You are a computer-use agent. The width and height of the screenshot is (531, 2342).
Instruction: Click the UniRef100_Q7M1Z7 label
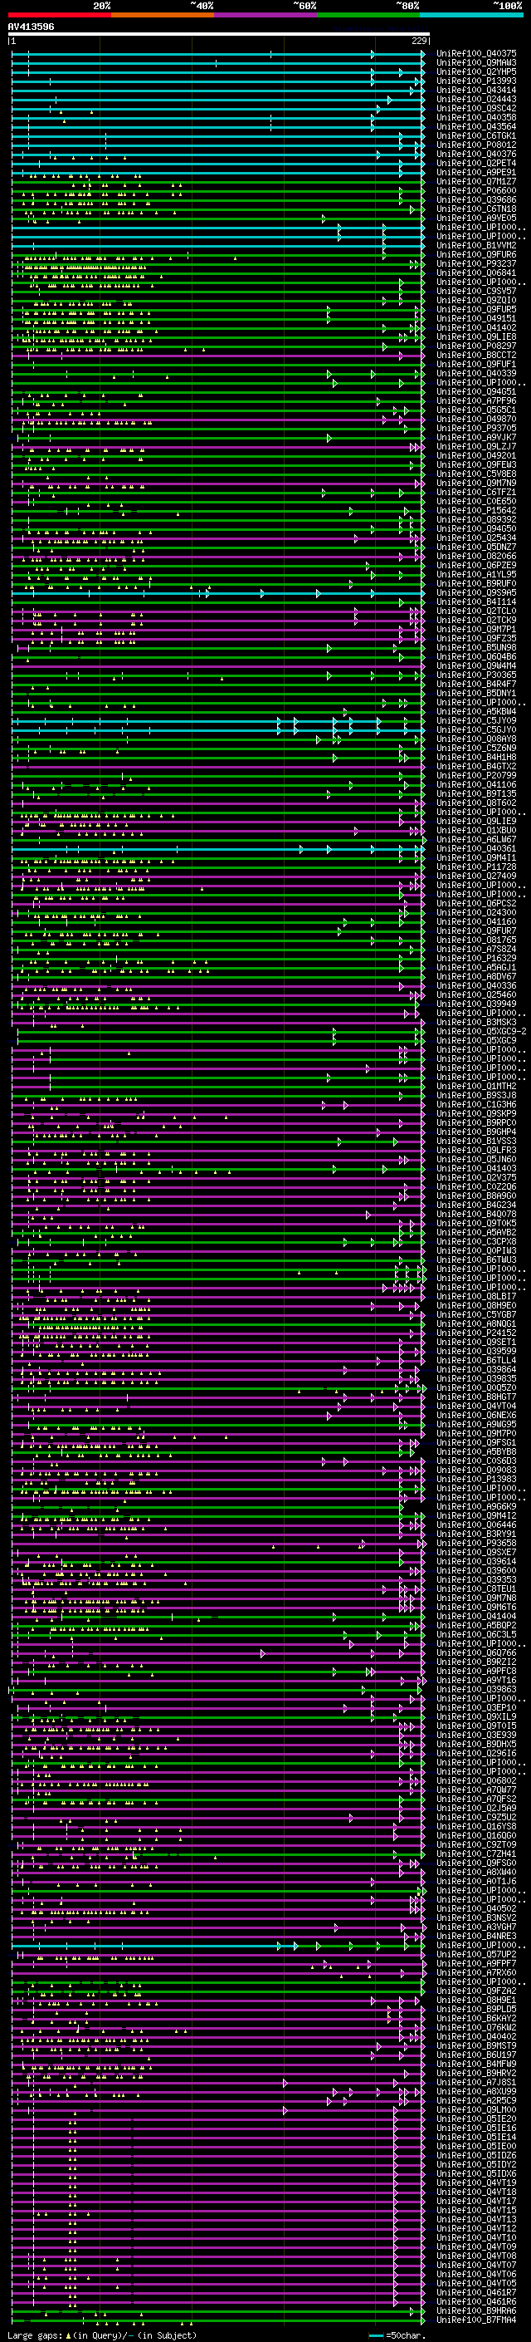[476, 181]
